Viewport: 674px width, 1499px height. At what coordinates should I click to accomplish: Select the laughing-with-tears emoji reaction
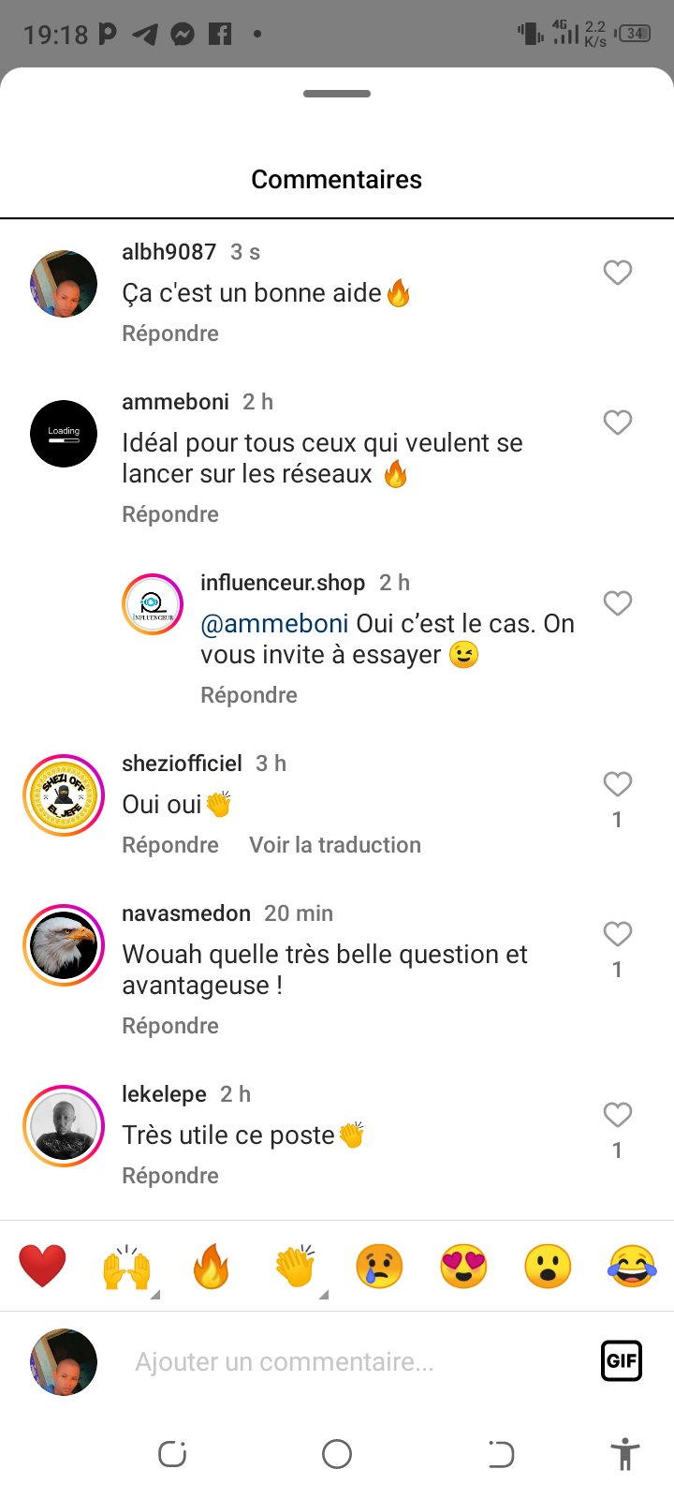click(x=632, y=1267)
